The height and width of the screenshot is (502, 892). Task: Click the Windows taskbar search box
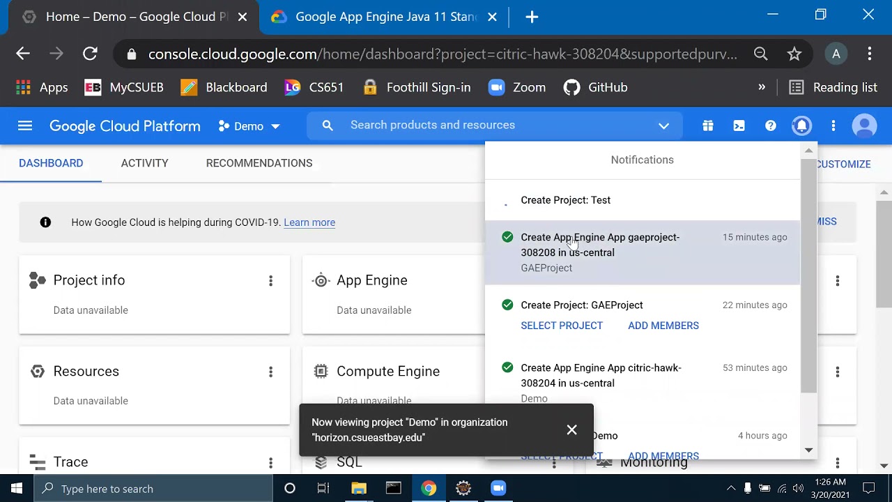coord(153,489)
